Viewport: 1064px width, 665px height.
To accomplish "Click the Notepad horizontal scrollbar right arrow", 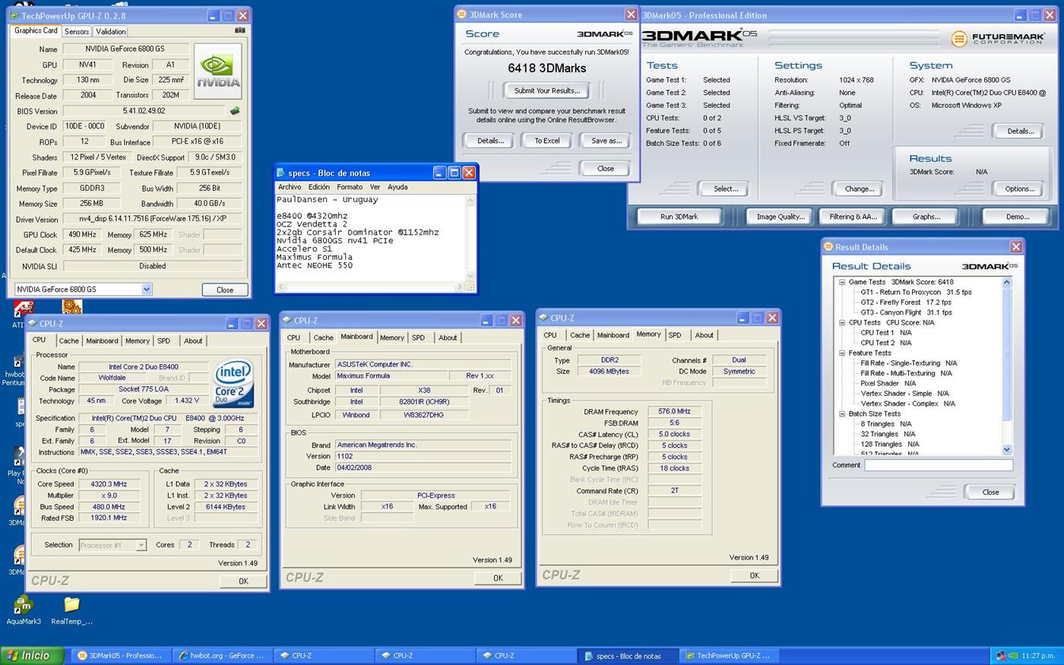I will pyautogui.click(x=459, y=287).
